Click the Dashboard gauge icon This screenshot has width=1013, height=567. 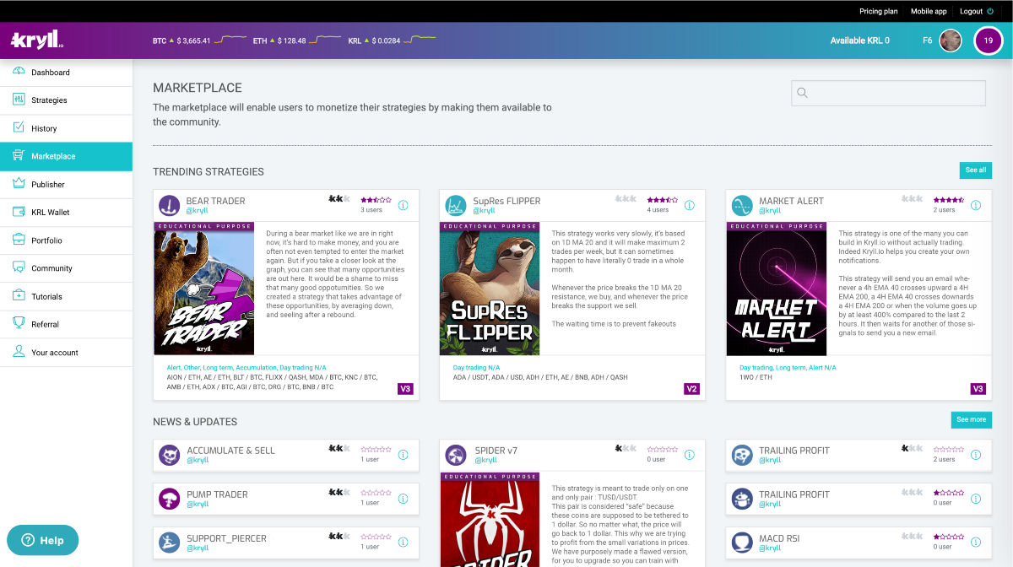coord(19,72)
